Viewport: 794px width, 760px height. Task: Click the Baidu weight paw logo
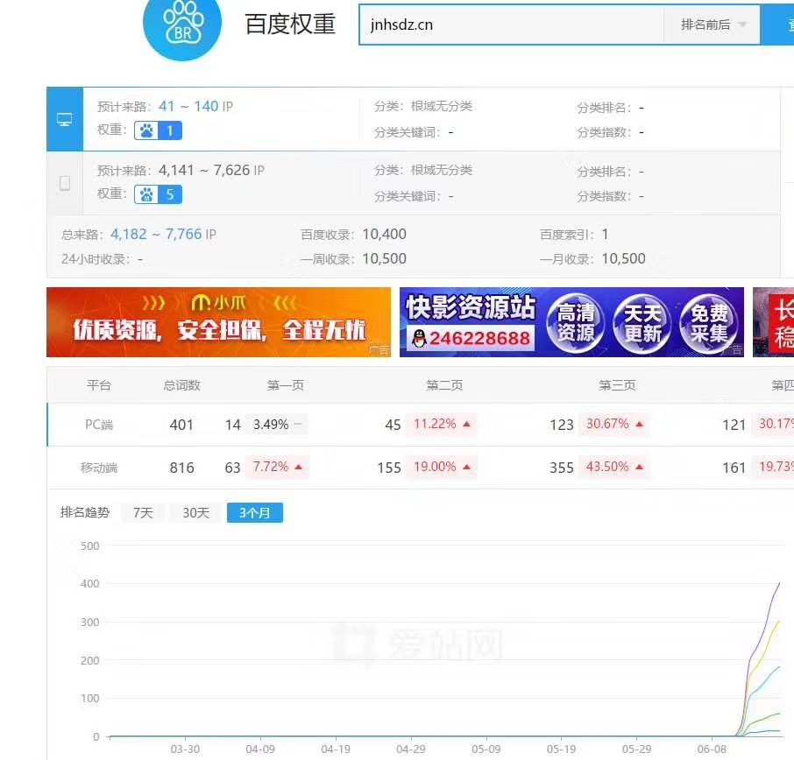tap(182, 28)
